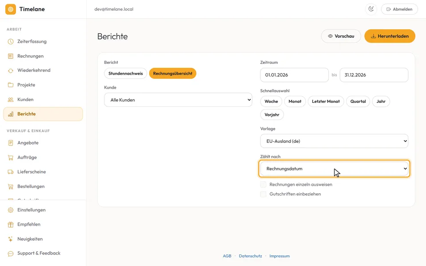Select the Jahr quick selection chip

coord(381,102)
